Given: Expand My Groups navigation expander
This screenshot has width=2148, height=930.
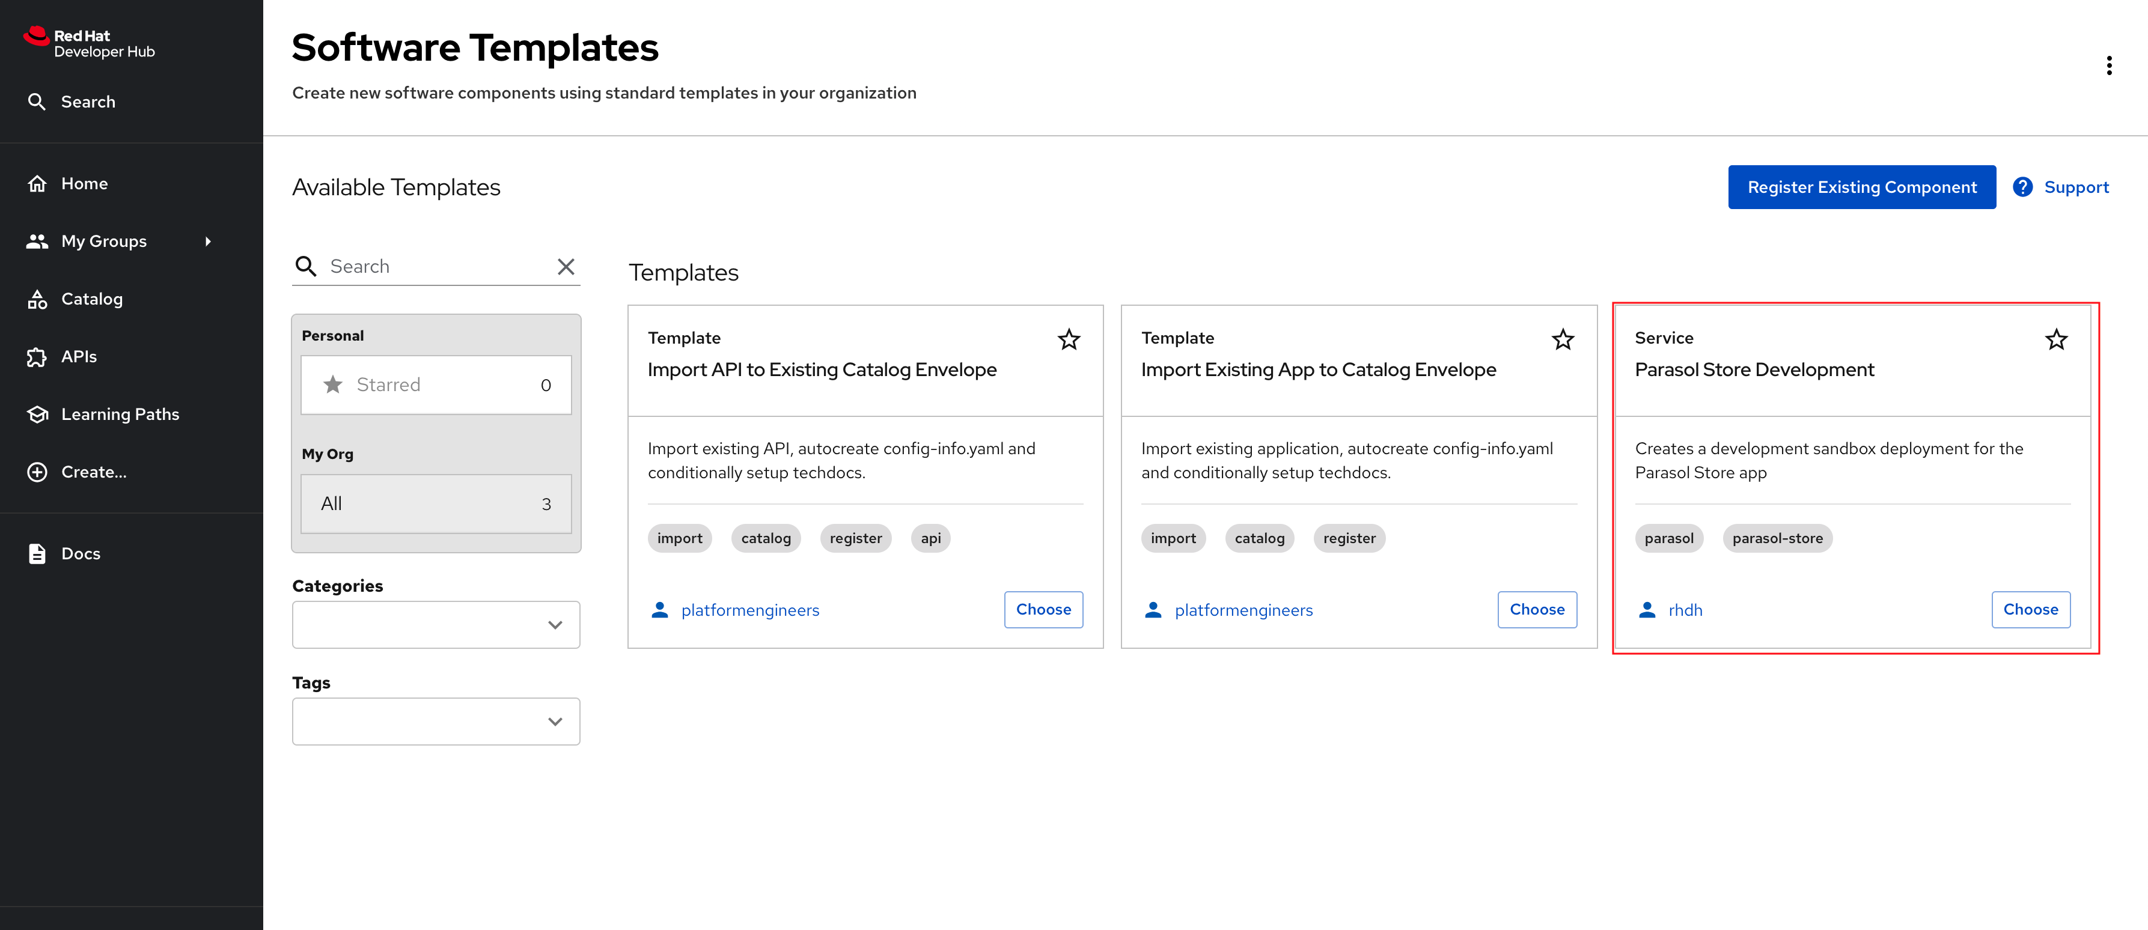Looking at the screenshot, I should [x=207, y=241].
